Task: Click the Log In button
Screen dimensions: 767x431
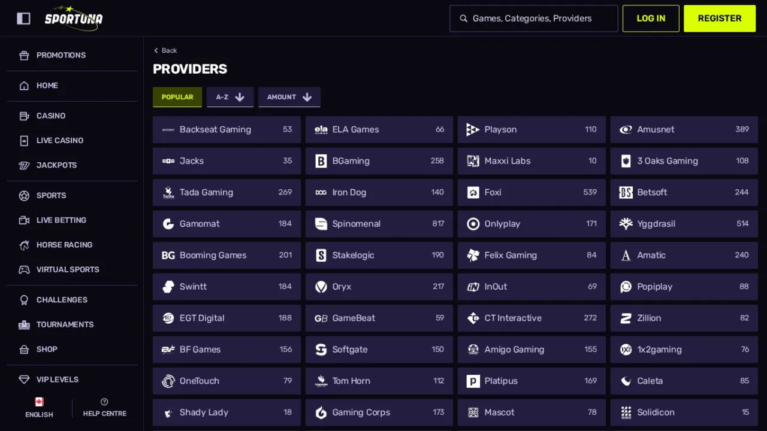Action: pyautogui.click(x=651, y=19)
